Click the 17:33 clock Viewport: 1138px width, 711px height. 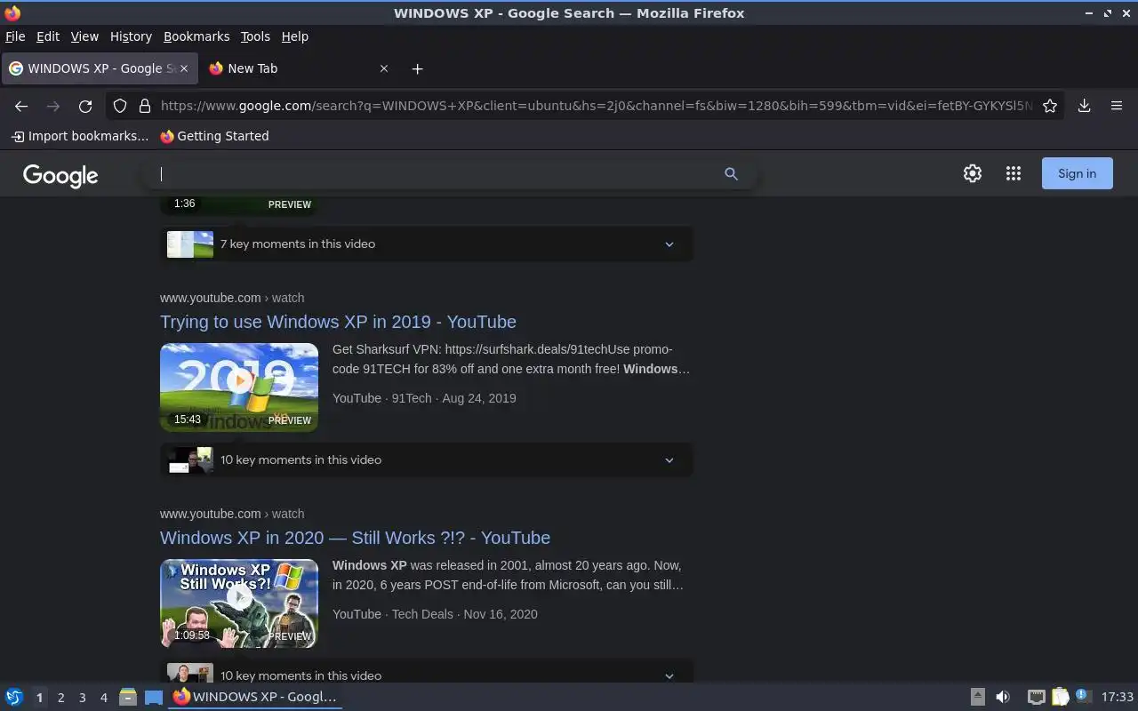coord(1117,697)
